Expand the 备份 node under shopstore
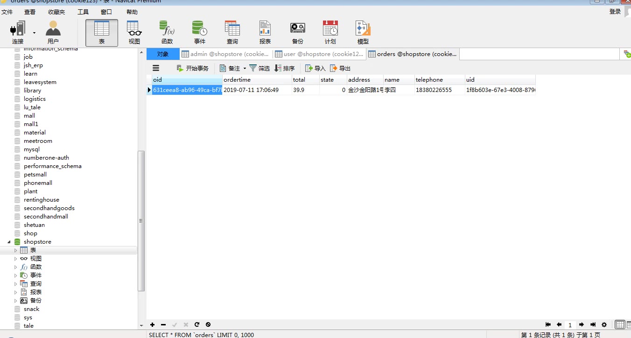The height and width of the screenshot is (338, 631). [x=15, y=301]
